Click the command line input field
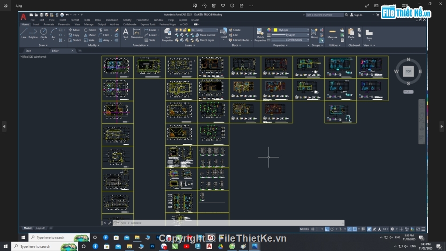 (x=229, y=223)
